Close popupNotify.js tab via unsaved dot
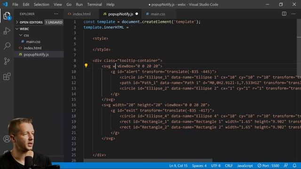Viewport: 301px width, 169px height. click(137, 14)
